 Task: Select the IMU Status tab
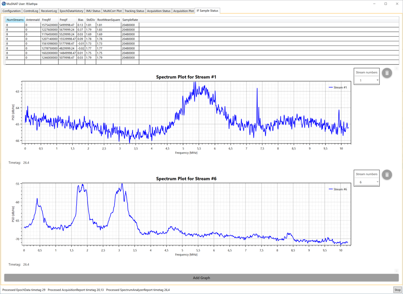point(93,11)
